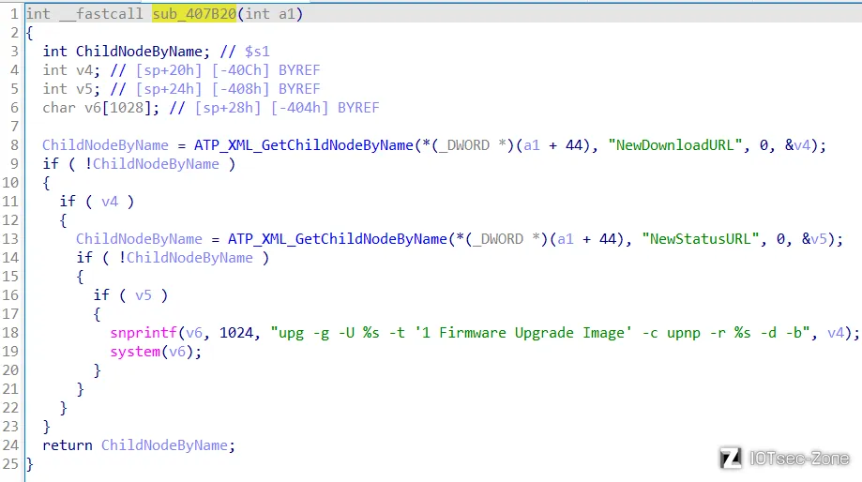Click v5 in the int v5 declaration
This screenshot has height=482, width=862.
84,88
